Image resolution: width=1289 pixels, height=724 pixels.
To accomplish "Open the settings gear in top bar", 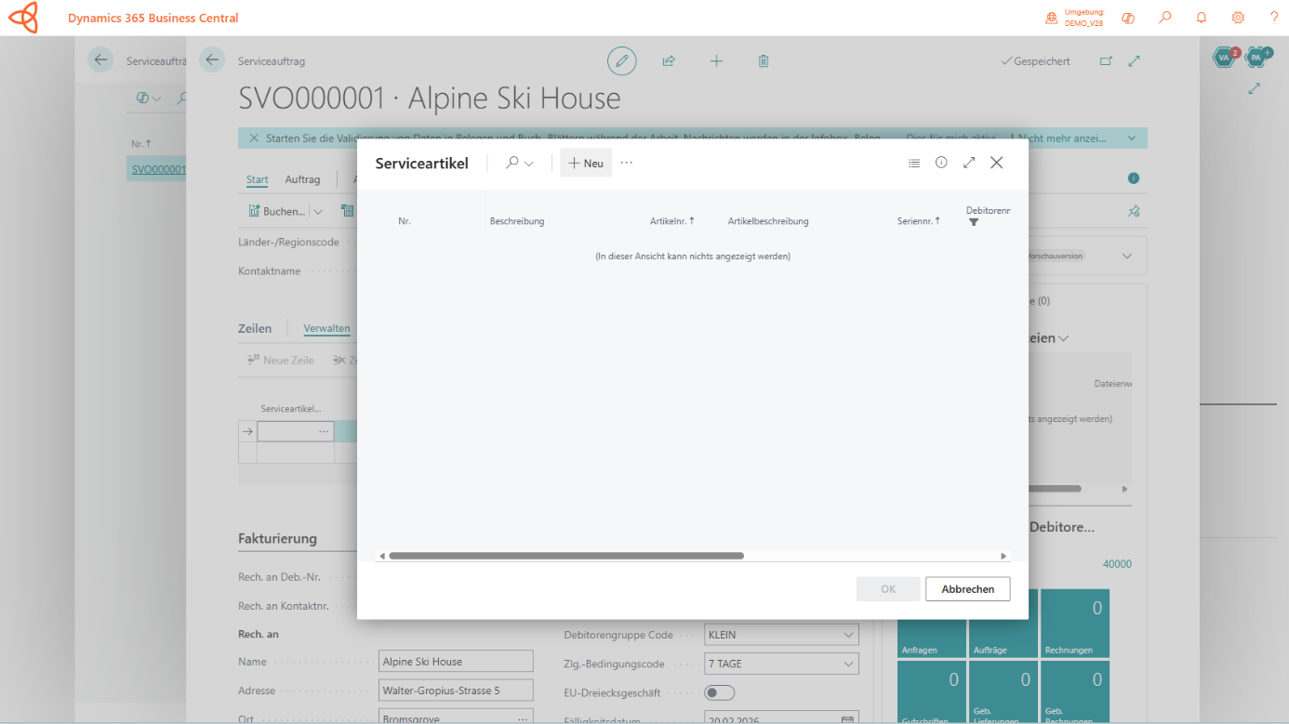I will click(x=1238, y=18).
